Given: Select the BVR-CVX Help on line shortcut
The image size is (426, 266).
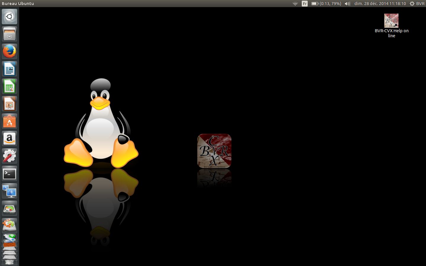Looking at the screenshot, I should click(391, 21).
